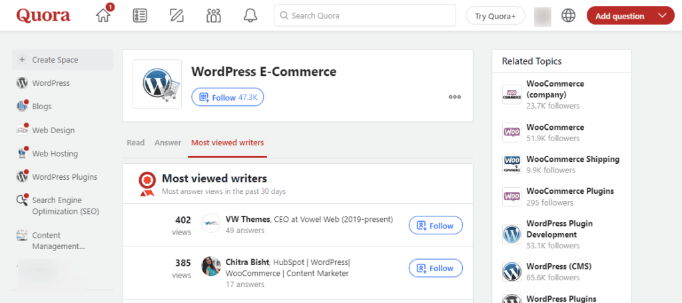This screenshot has height=303, width=682.
Task: Toggle Follow for Chitra Bisht writer
Action: coord(436,268)
